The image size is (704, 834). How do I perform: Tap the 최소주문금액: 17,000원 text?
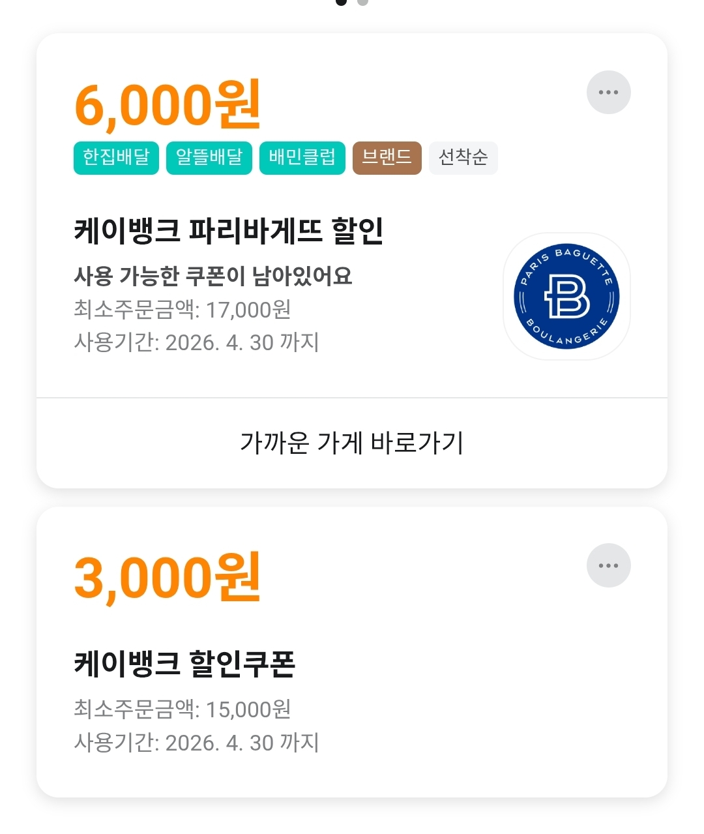click(x=183, y=310)
